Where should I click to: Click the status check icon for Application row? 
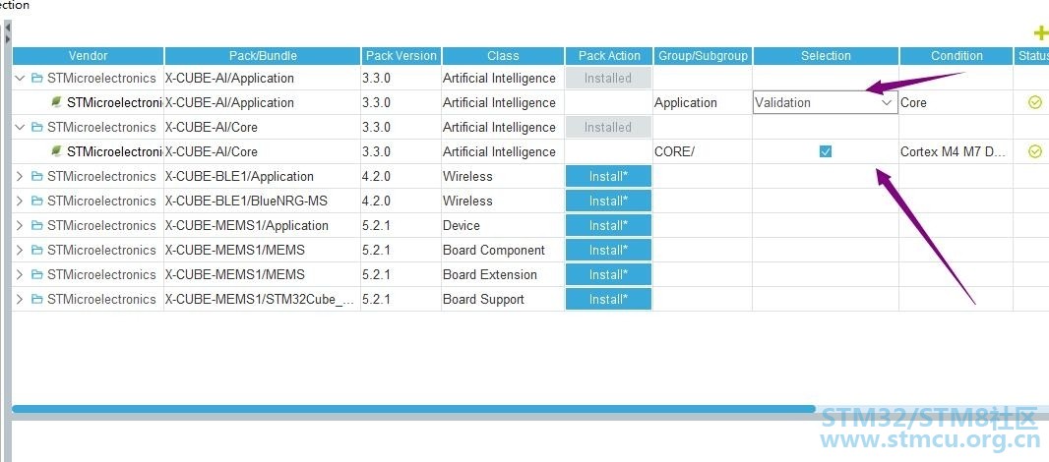click(x=1035, y=102)
